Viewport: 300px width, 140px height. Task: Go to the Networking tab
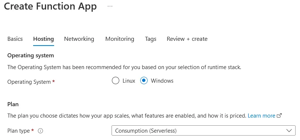coord(79,39)
